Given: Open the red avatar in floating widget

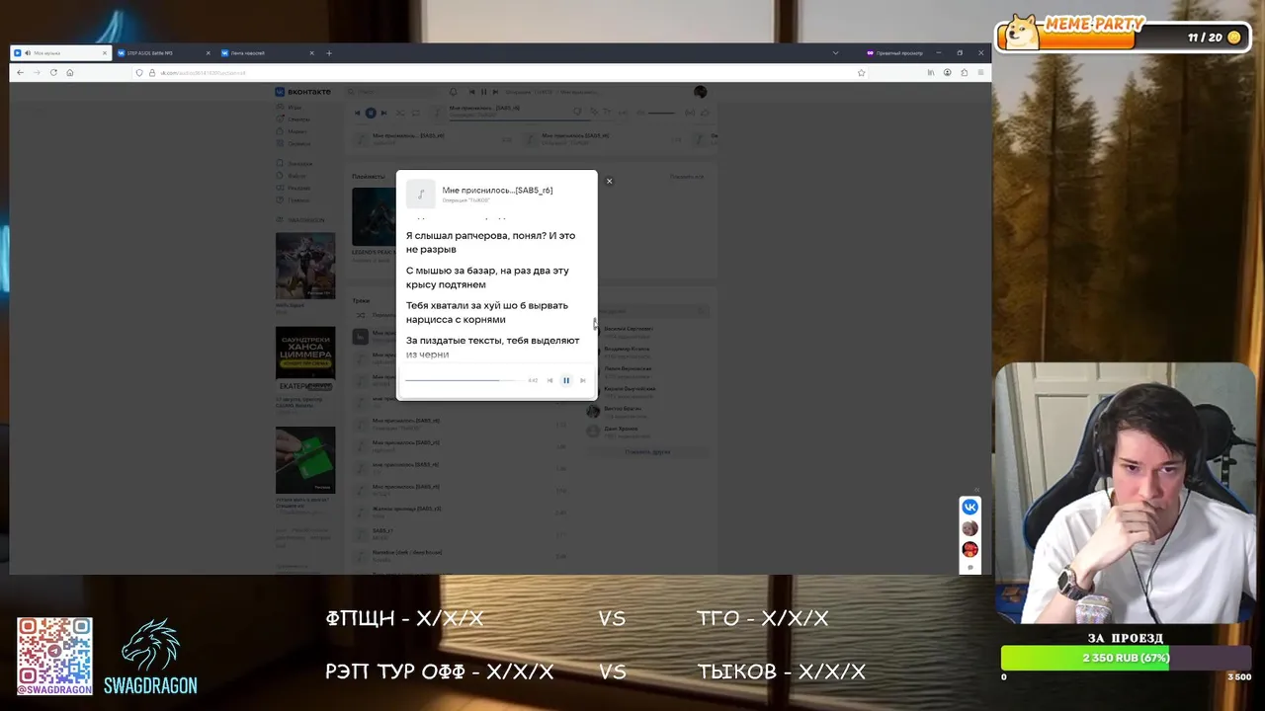Looking at the screenshot, I should 970,549.
